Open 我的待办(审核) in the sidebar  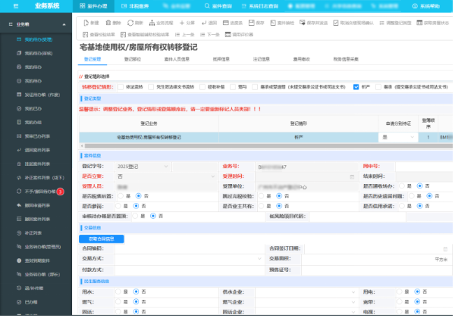coord(36,53)
